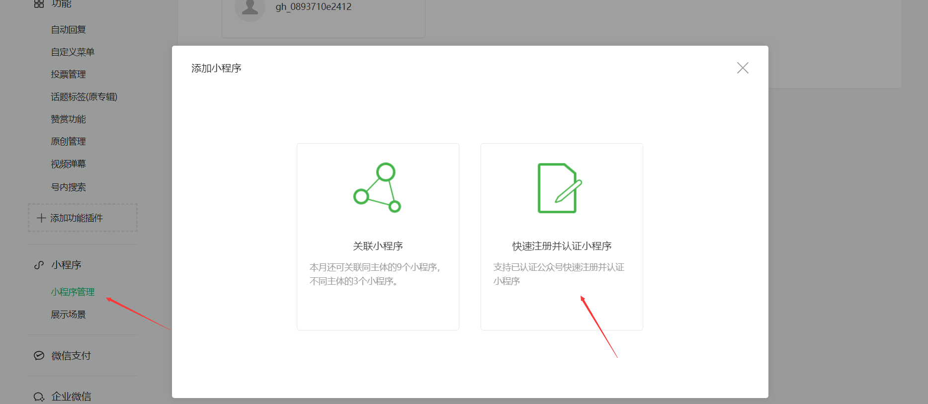Click the 微信支付 icon
This screenshot has width=928, height=404.
click(39, 356)
